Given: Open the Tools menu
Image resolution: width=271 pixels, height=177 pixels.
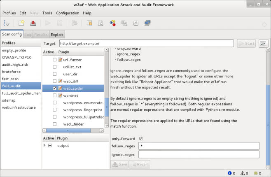Looking at the screenshot, I should pyautogui.click(x=47, y=13).
